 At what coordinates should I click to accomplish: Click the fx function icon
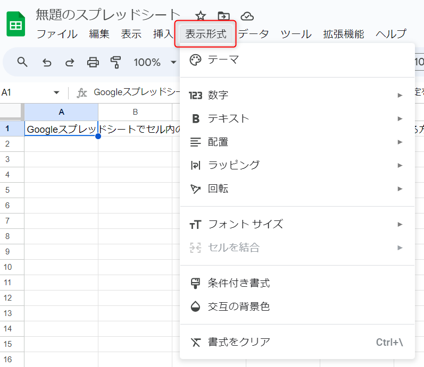click(82, 93)
